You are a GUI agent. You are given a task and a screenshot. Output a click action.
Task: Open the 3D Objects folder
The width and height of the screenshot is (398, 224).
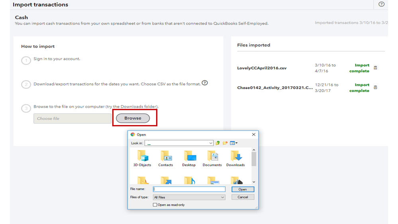[x=142, y=158]
